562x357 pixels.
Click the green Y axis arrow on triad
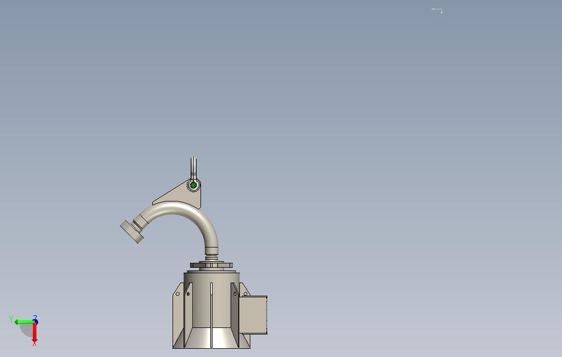pos(24,322)
